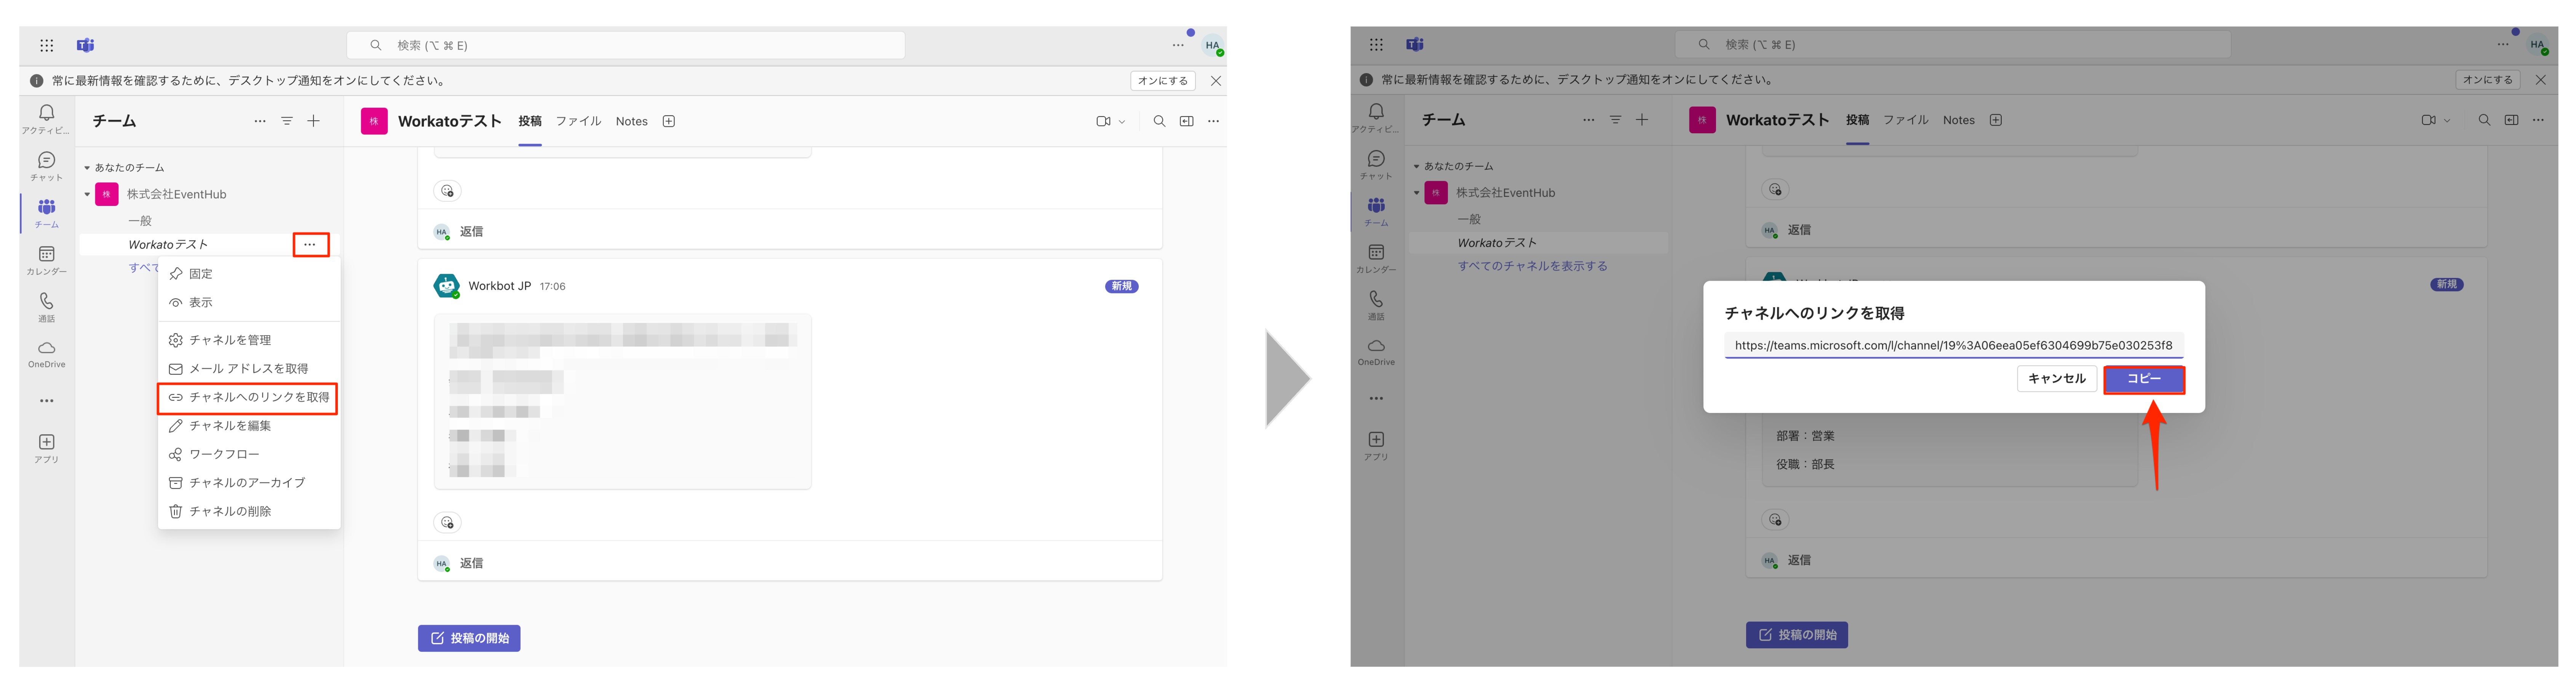The width and height of the screenshot is (2576, 689).
Task: Select 一般 channel in left screenshot
Action: [x=140, y=221]
